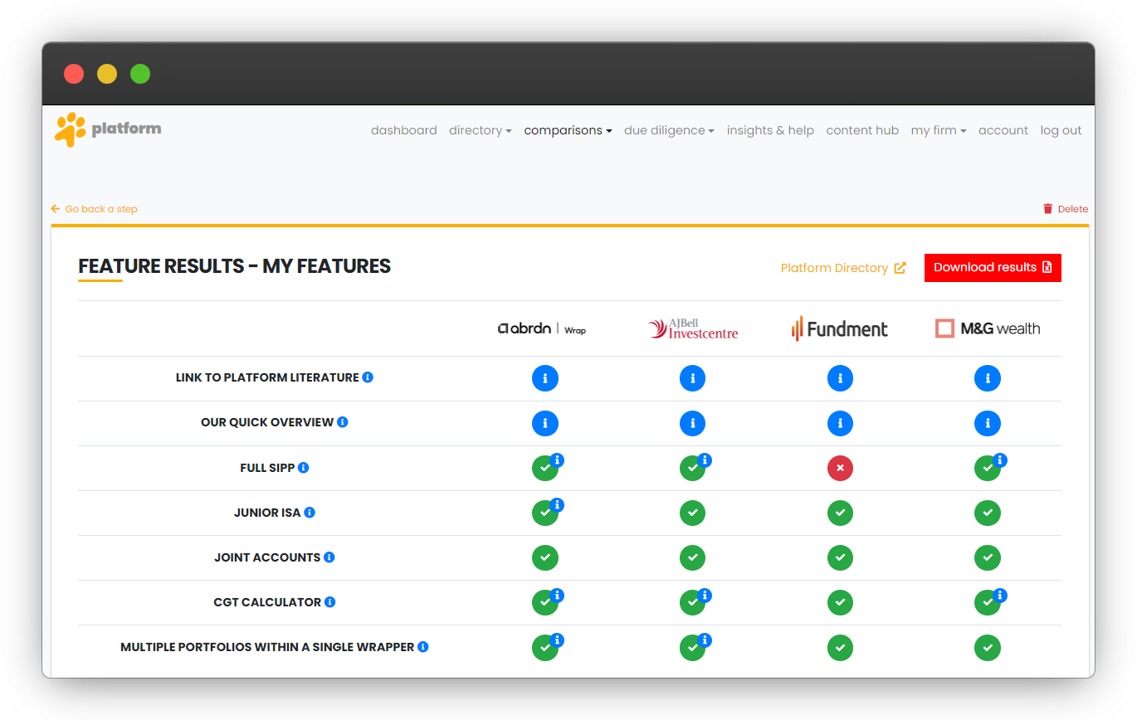Click the paw platform logo

[108, 129]
